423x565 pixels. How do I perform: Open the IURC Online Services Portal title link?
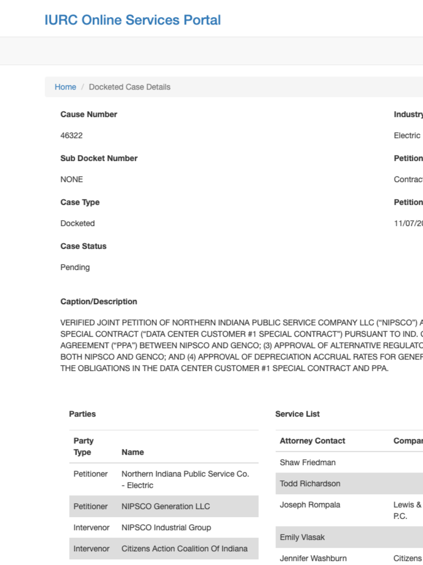132,20
